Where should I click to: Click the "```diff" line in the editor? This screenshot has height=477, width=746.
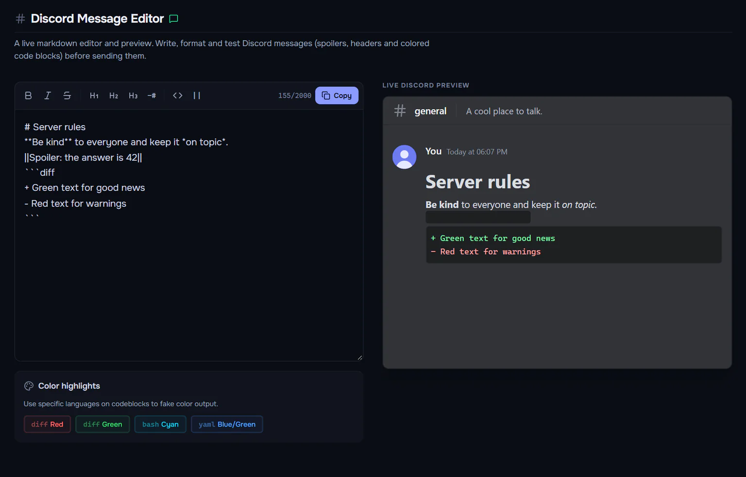tap(39, 173)
